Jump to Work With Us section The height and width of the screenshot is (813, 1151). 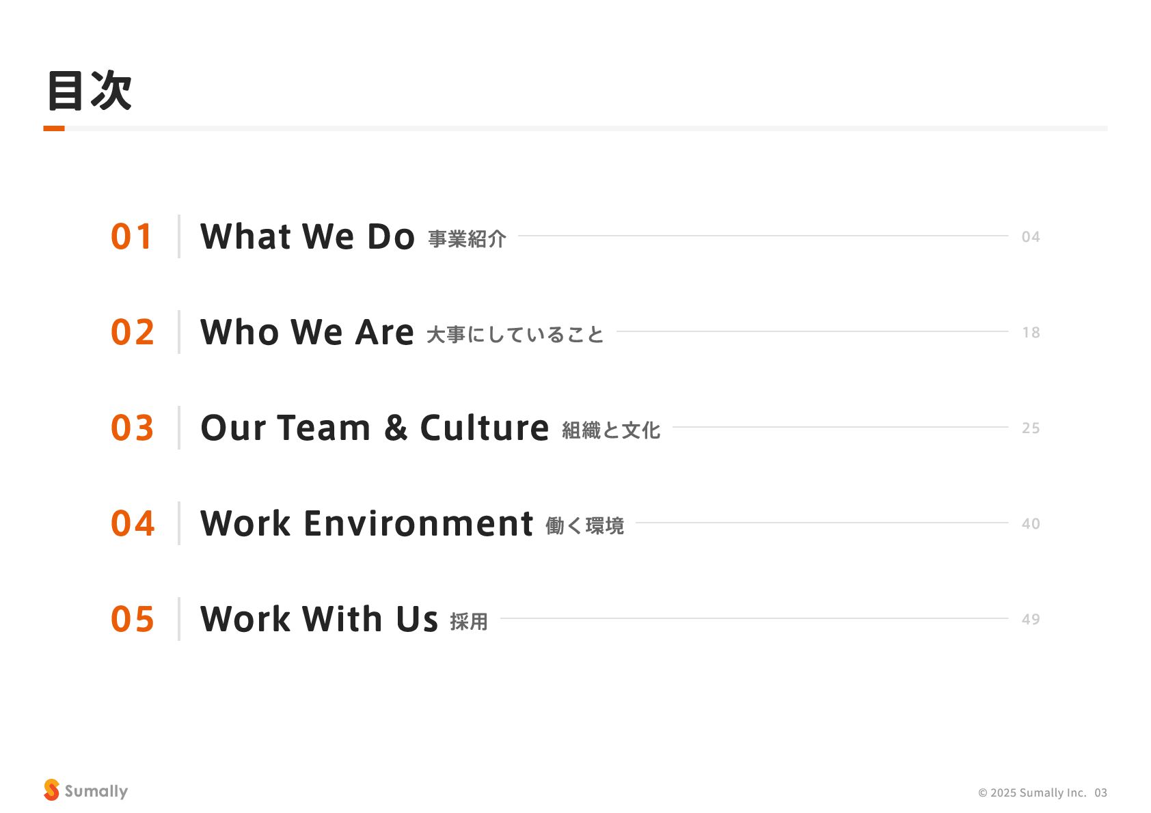point(319,619)
